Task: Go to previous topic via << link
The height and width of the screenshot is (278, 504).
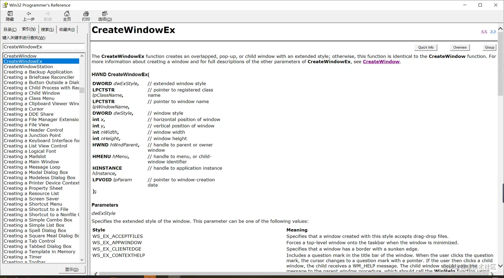Action: pos(484,31)
